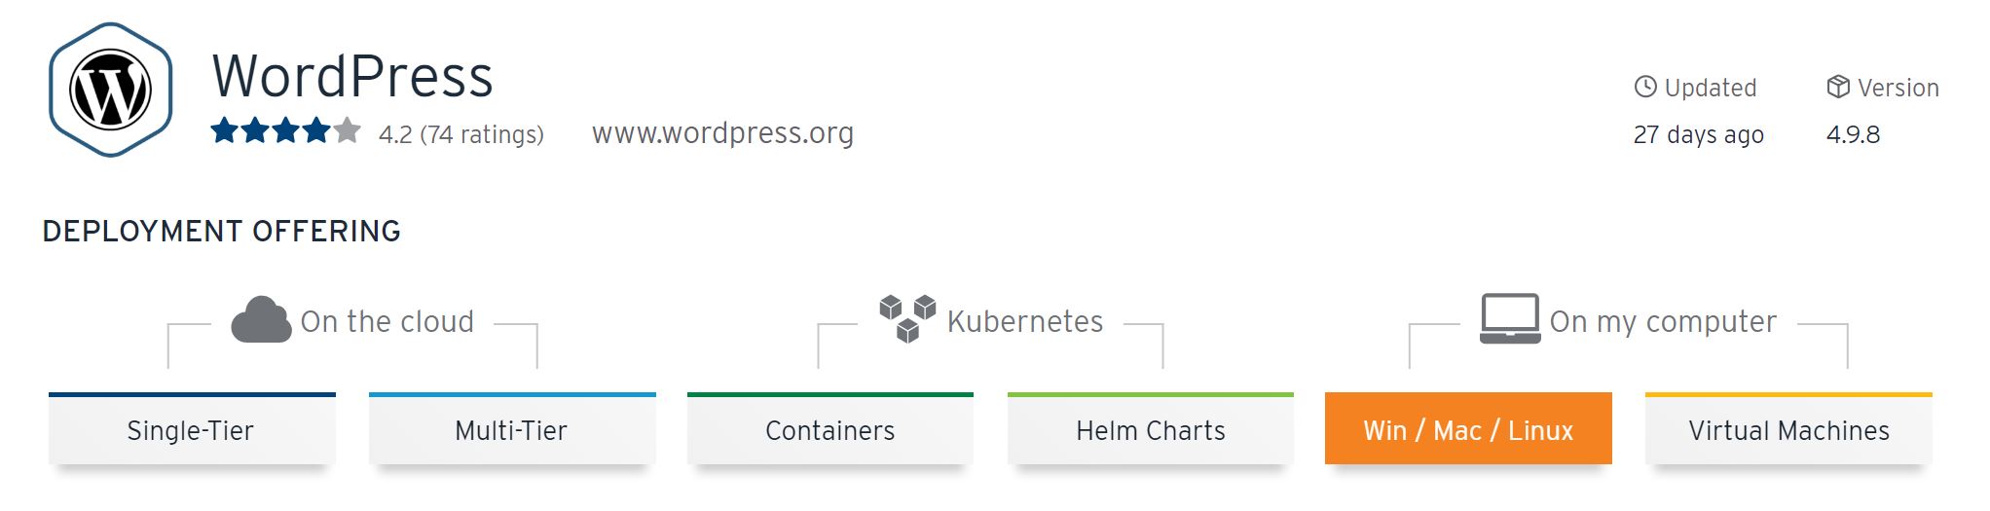This screenshot has height=511, width=1990.
Task: Click the Kubernetes cubes icon
Action: 907,318
